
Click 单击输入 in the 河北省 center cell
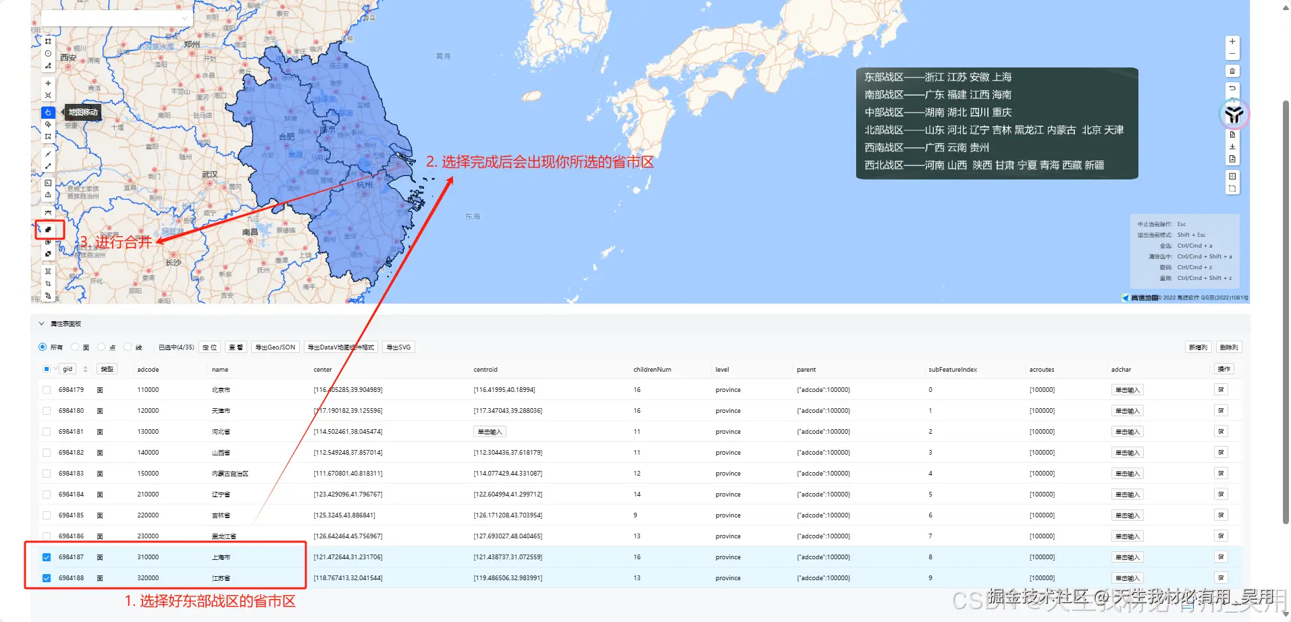click(x=490, y=431)
